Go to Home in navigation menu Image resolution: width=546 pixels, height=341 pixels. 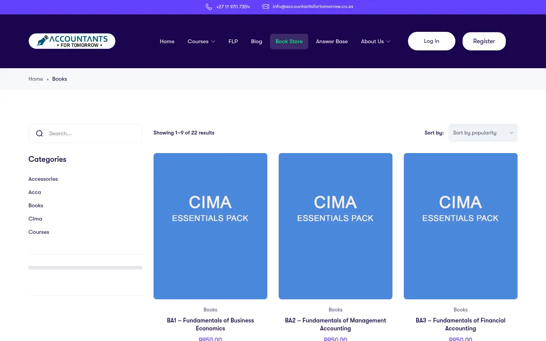click(167, 41)
